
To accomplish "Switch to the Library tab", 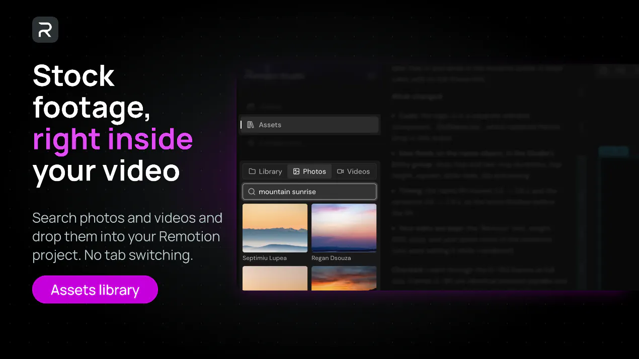I will pyautogui.click(x=265, y=171).
